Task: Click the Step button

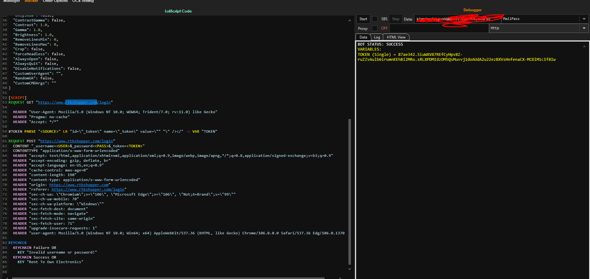Action: pyautogui.click(x=395, y=19)
